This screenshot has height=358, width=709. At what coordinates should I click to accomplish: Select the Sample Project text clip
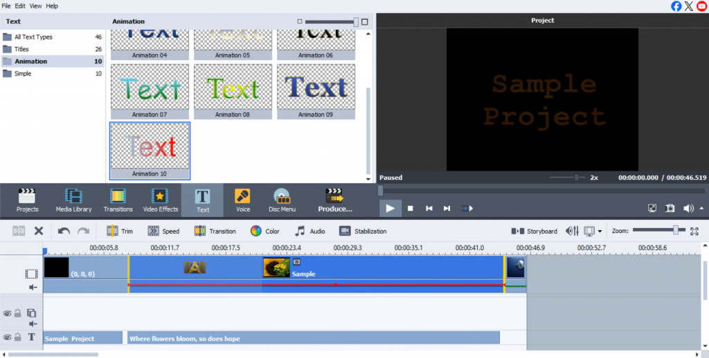tap(83, 338)
